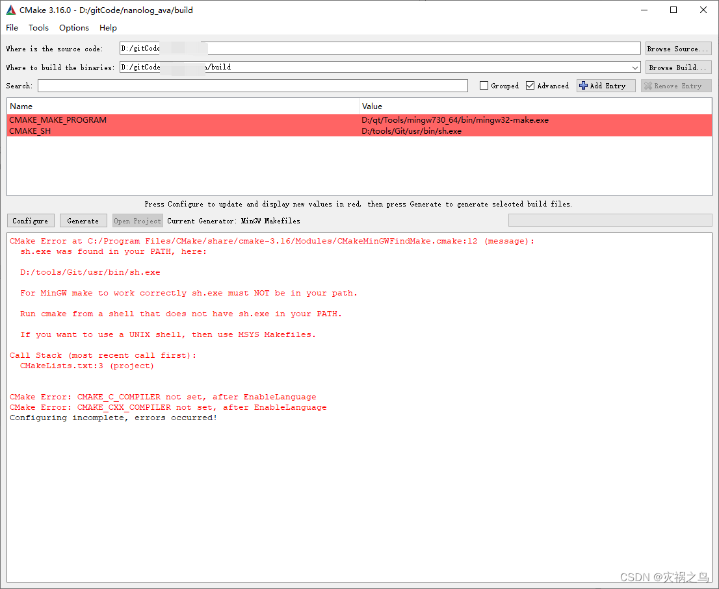719x589 pixels.
Task: Click the 'CMake Error at' output line
Action: click(x=272, y=242)
